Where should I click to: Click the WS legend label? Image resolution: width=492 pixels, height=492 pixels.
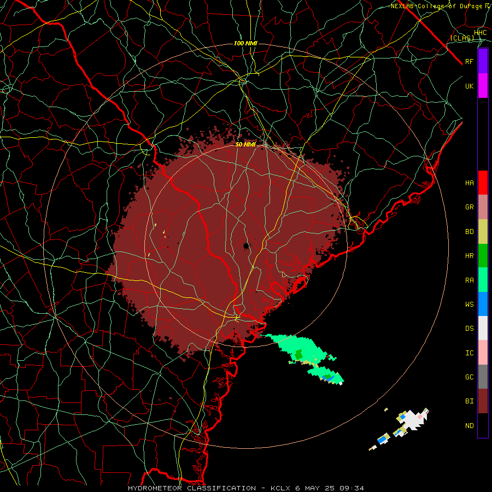469,304
